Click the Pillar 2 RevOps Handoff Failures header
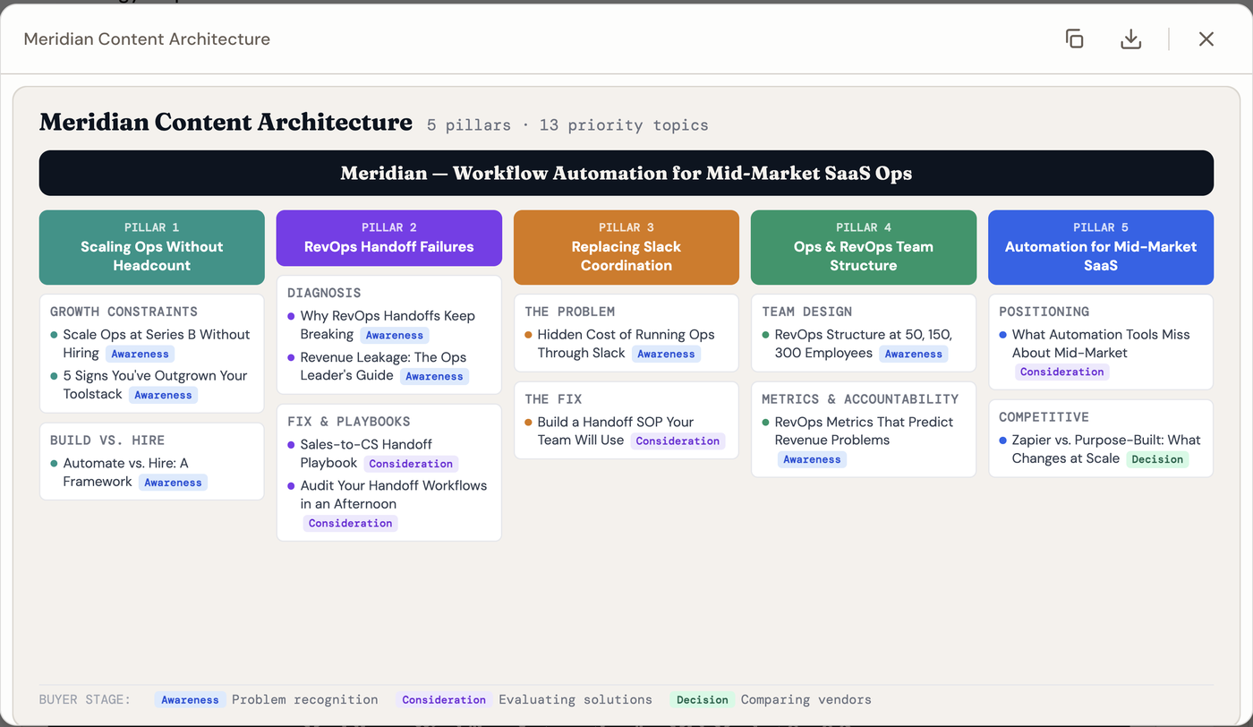 [x=389, y=238]
